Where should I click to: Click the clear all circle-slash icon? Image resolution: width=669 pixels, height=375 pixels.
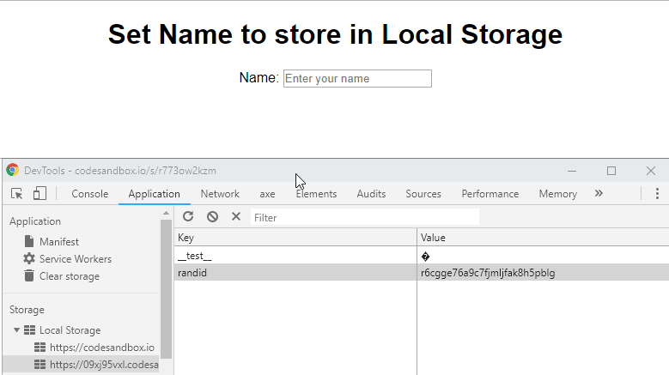[212, 217]
